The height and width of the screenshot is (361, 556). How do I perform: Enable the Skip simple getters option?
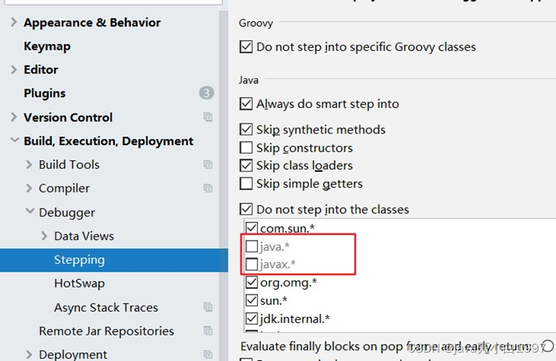tap(246, 184)
